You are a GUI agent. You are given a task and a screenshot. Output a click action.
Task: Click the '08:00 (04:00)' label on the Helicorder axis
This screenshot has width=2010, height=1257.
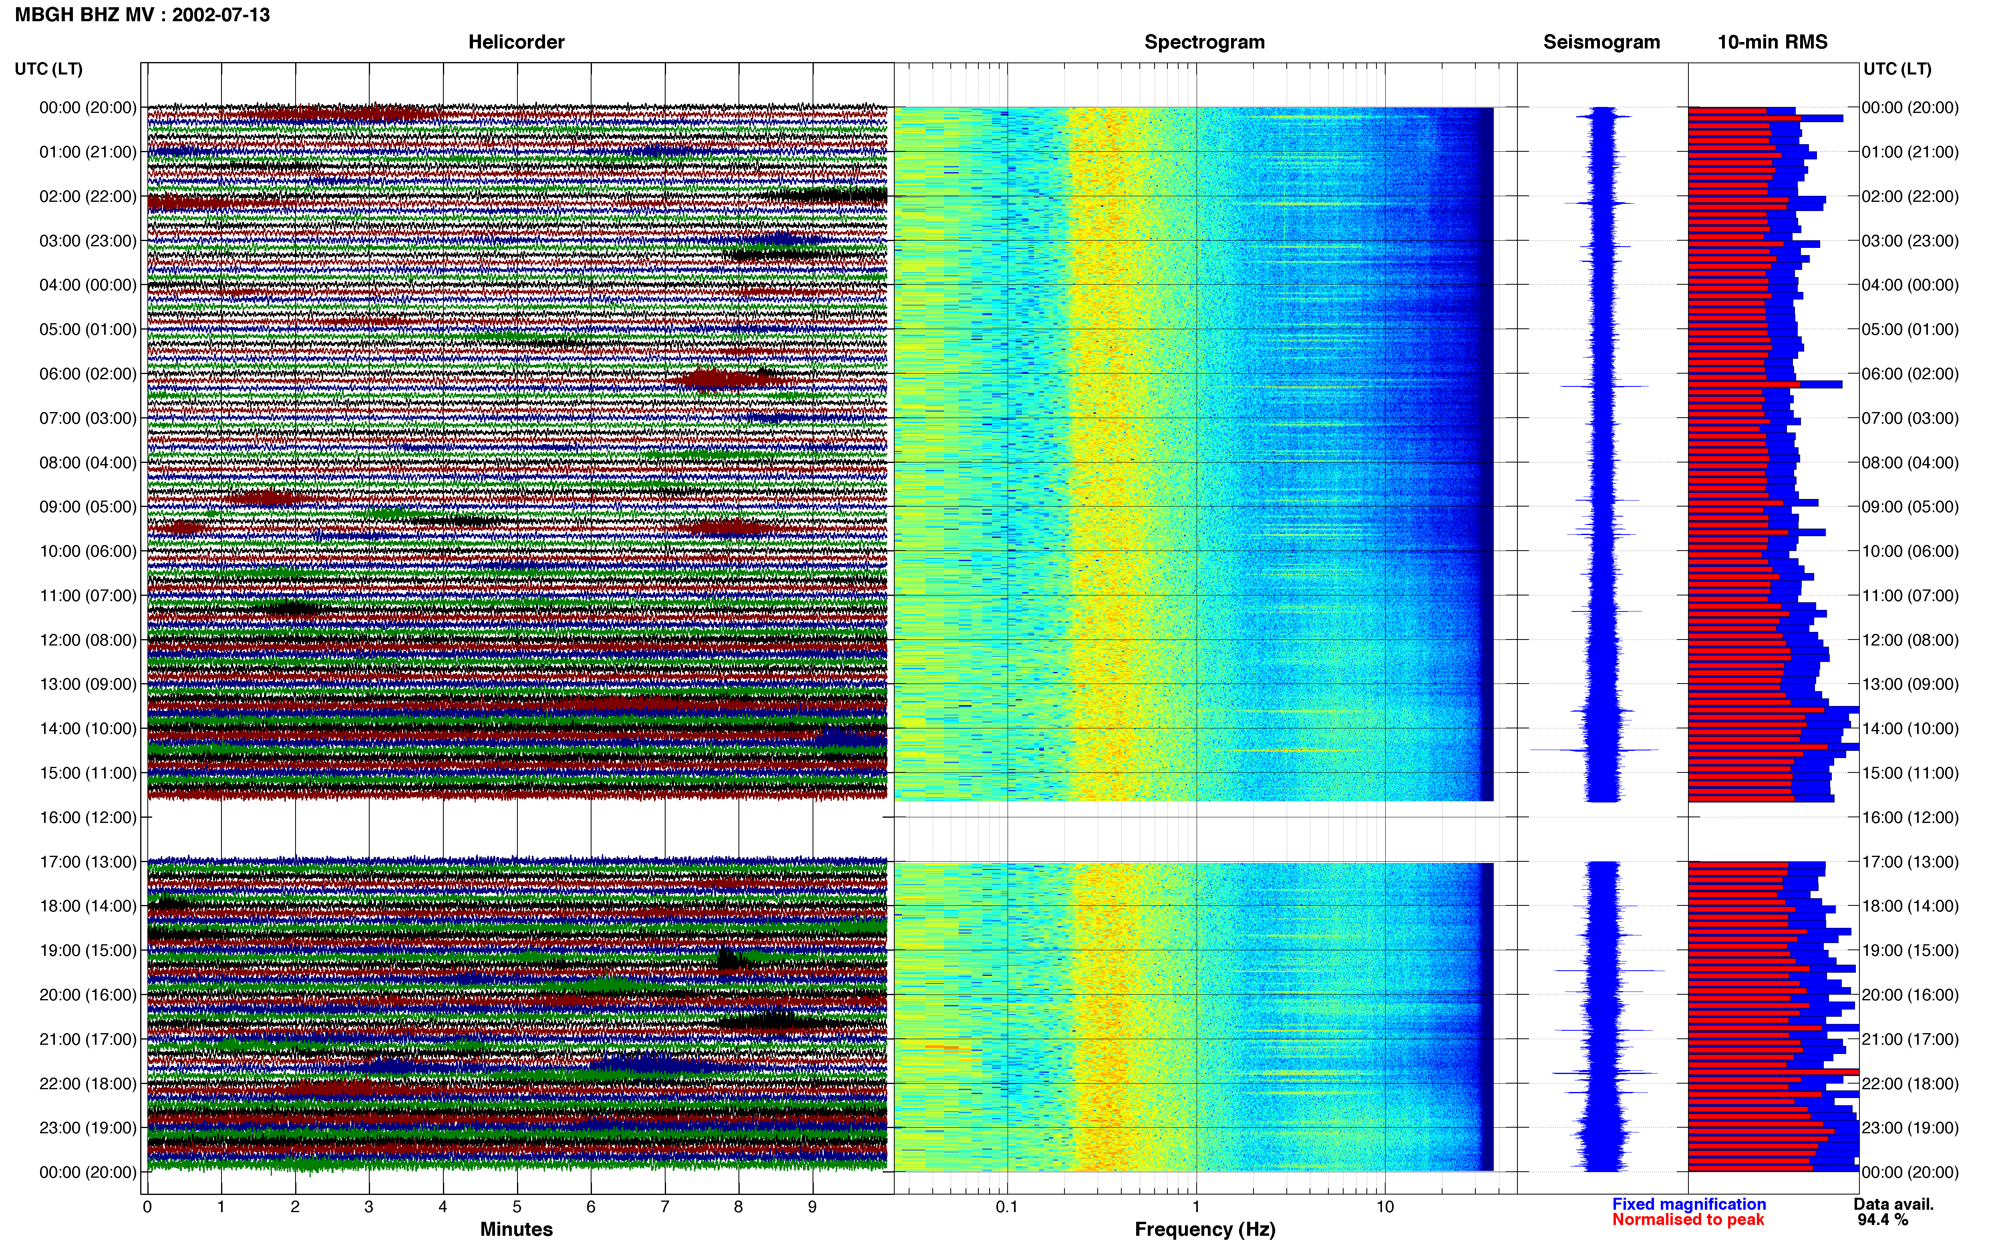pos(88,462)
